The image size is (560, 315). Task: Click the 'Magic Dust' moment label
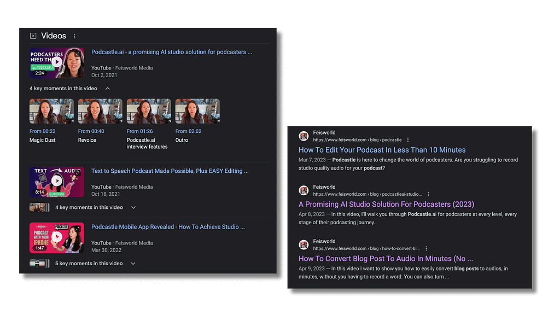click(x=43, y=140)
